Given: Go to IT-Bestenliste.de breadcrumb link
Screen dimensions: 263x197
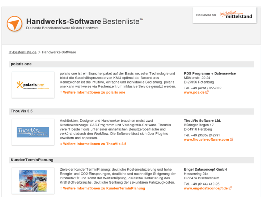Looking at the screenshot, I should coord(23,52).
